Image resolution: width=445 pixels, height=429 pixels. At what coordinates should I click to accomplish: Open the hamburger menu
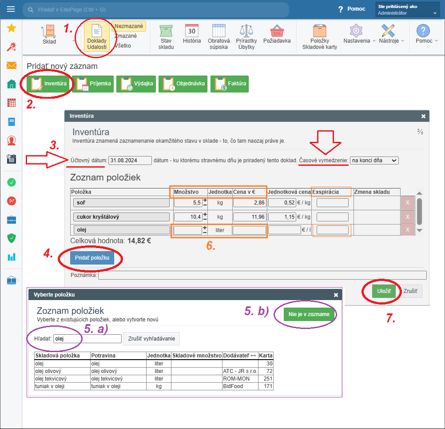pyautogui.click(x=11, y=9)
